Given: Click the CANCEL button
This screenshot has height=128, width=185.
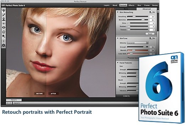Looking at the screenshot, I should pyautogui.click(x=126, y=96).
